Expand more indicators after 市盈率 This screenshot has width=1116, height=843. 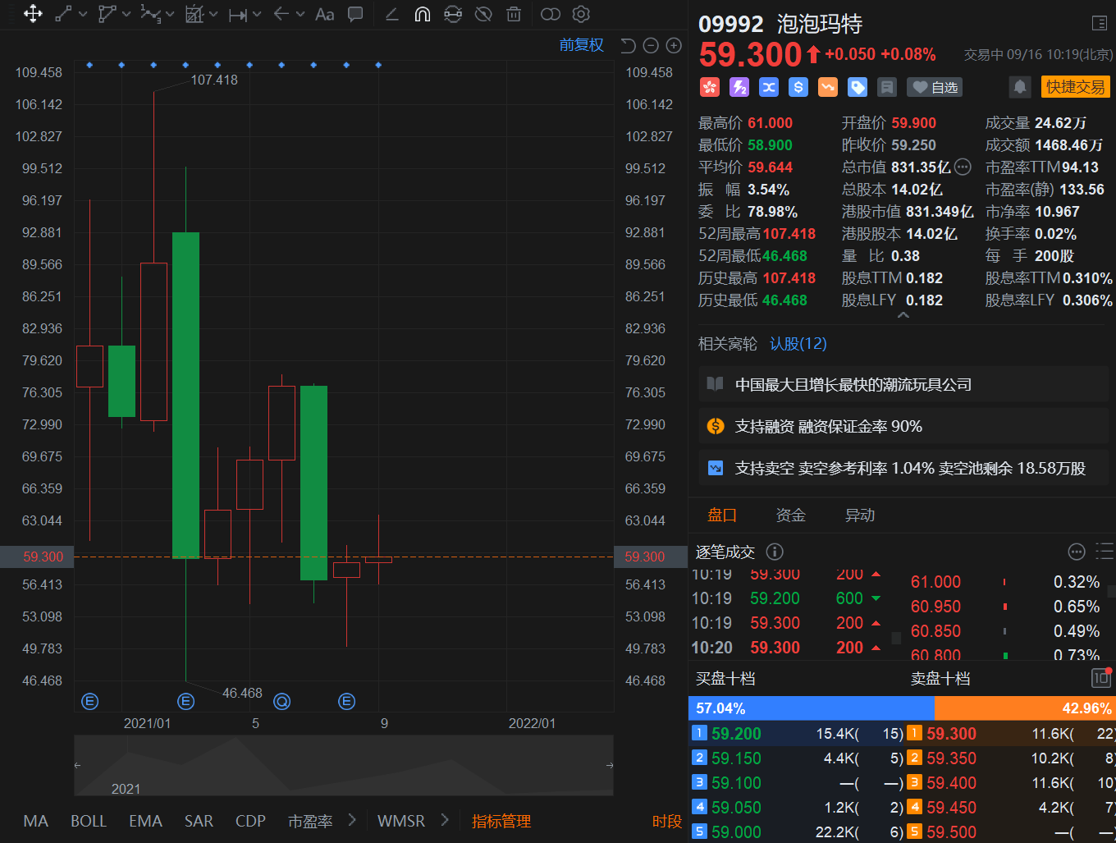(352, 820)
